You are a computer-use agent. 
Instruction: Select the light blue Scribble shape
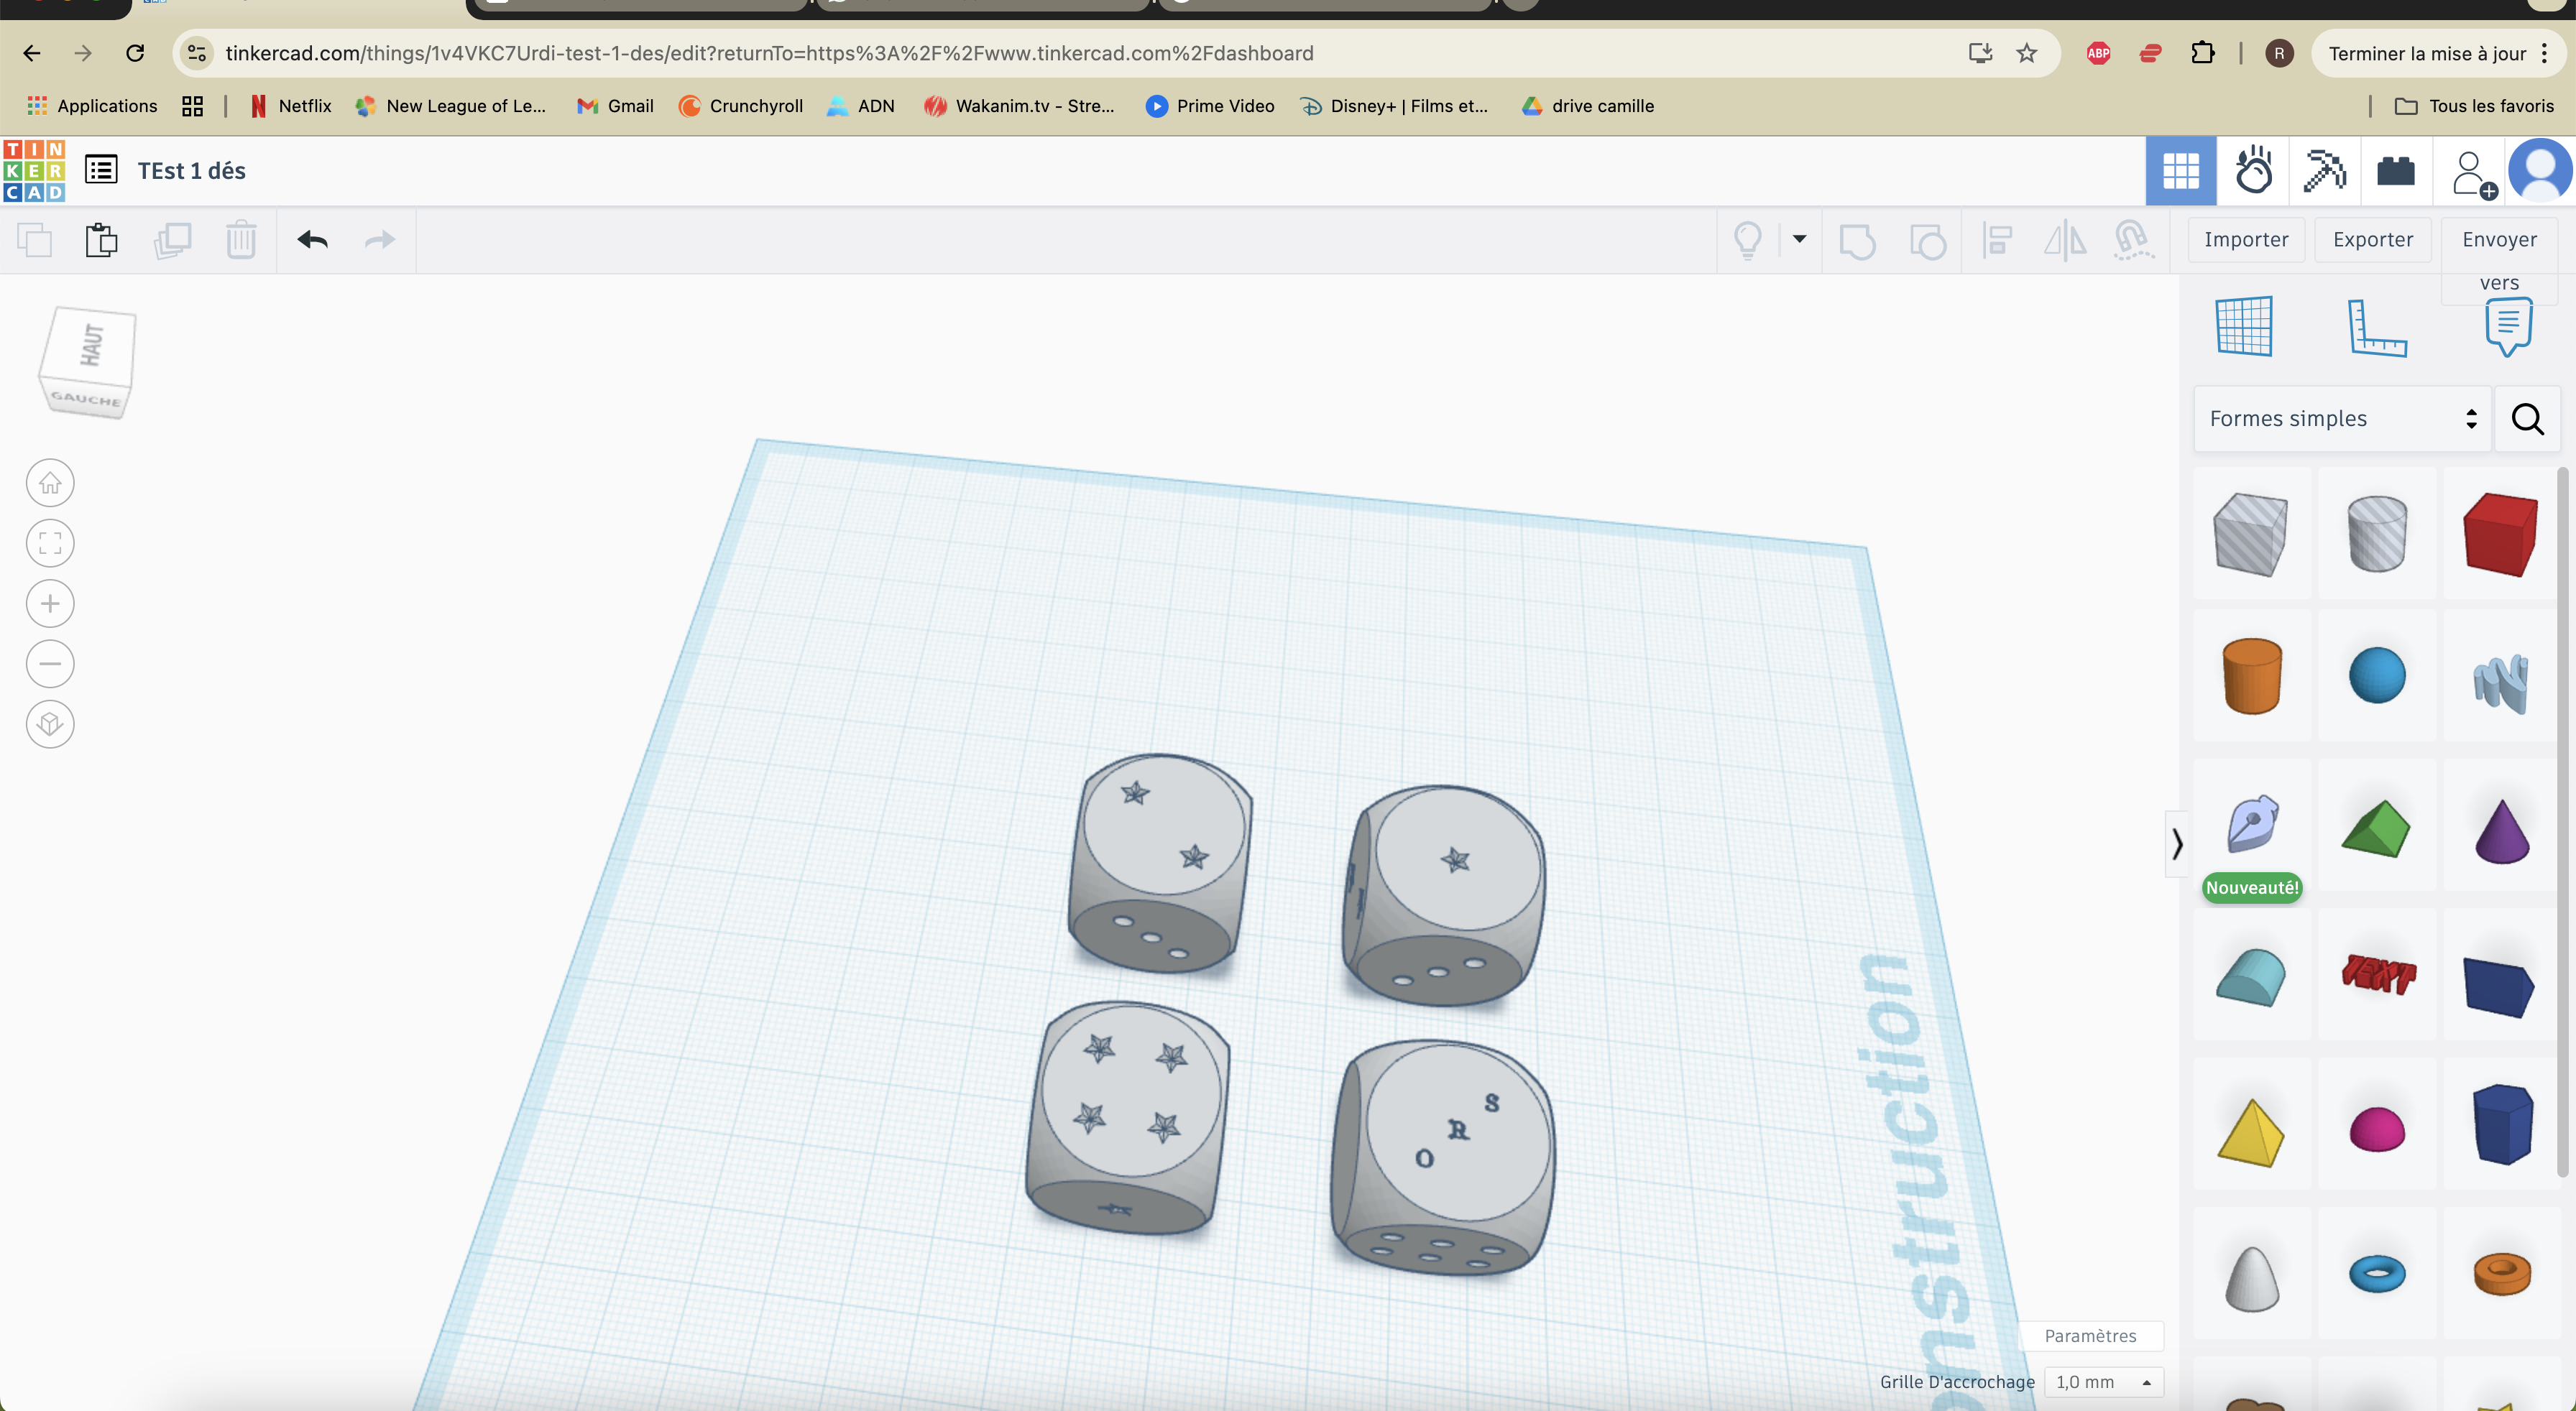[2500, 683]
